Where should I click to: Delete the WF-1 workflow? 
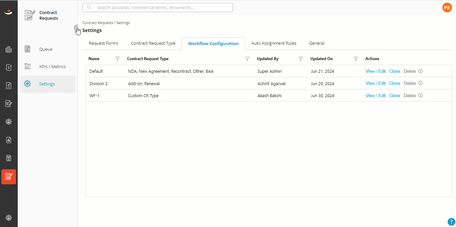410,95
